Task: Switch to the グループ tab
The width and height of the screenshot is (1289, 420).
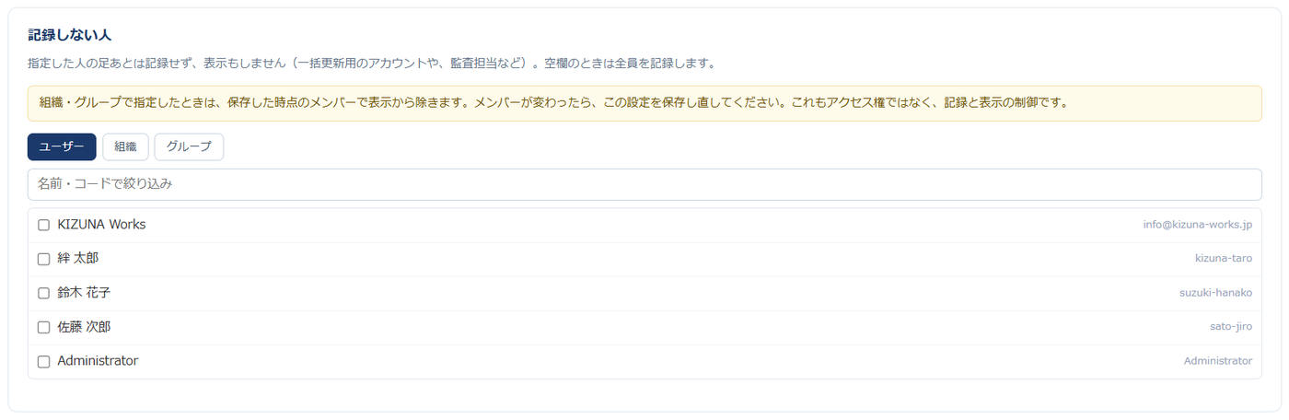Action: (189, 146)
